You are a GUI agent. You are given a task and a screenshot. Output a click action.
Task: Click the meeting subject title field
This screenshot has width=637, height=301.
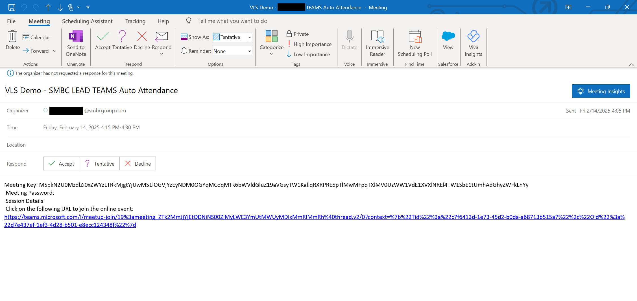[91, 90]
